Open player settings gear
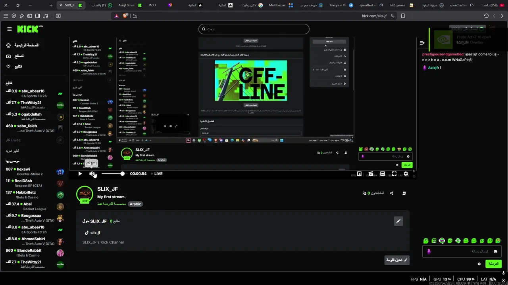The image size is (508, 285). (406, 174)
